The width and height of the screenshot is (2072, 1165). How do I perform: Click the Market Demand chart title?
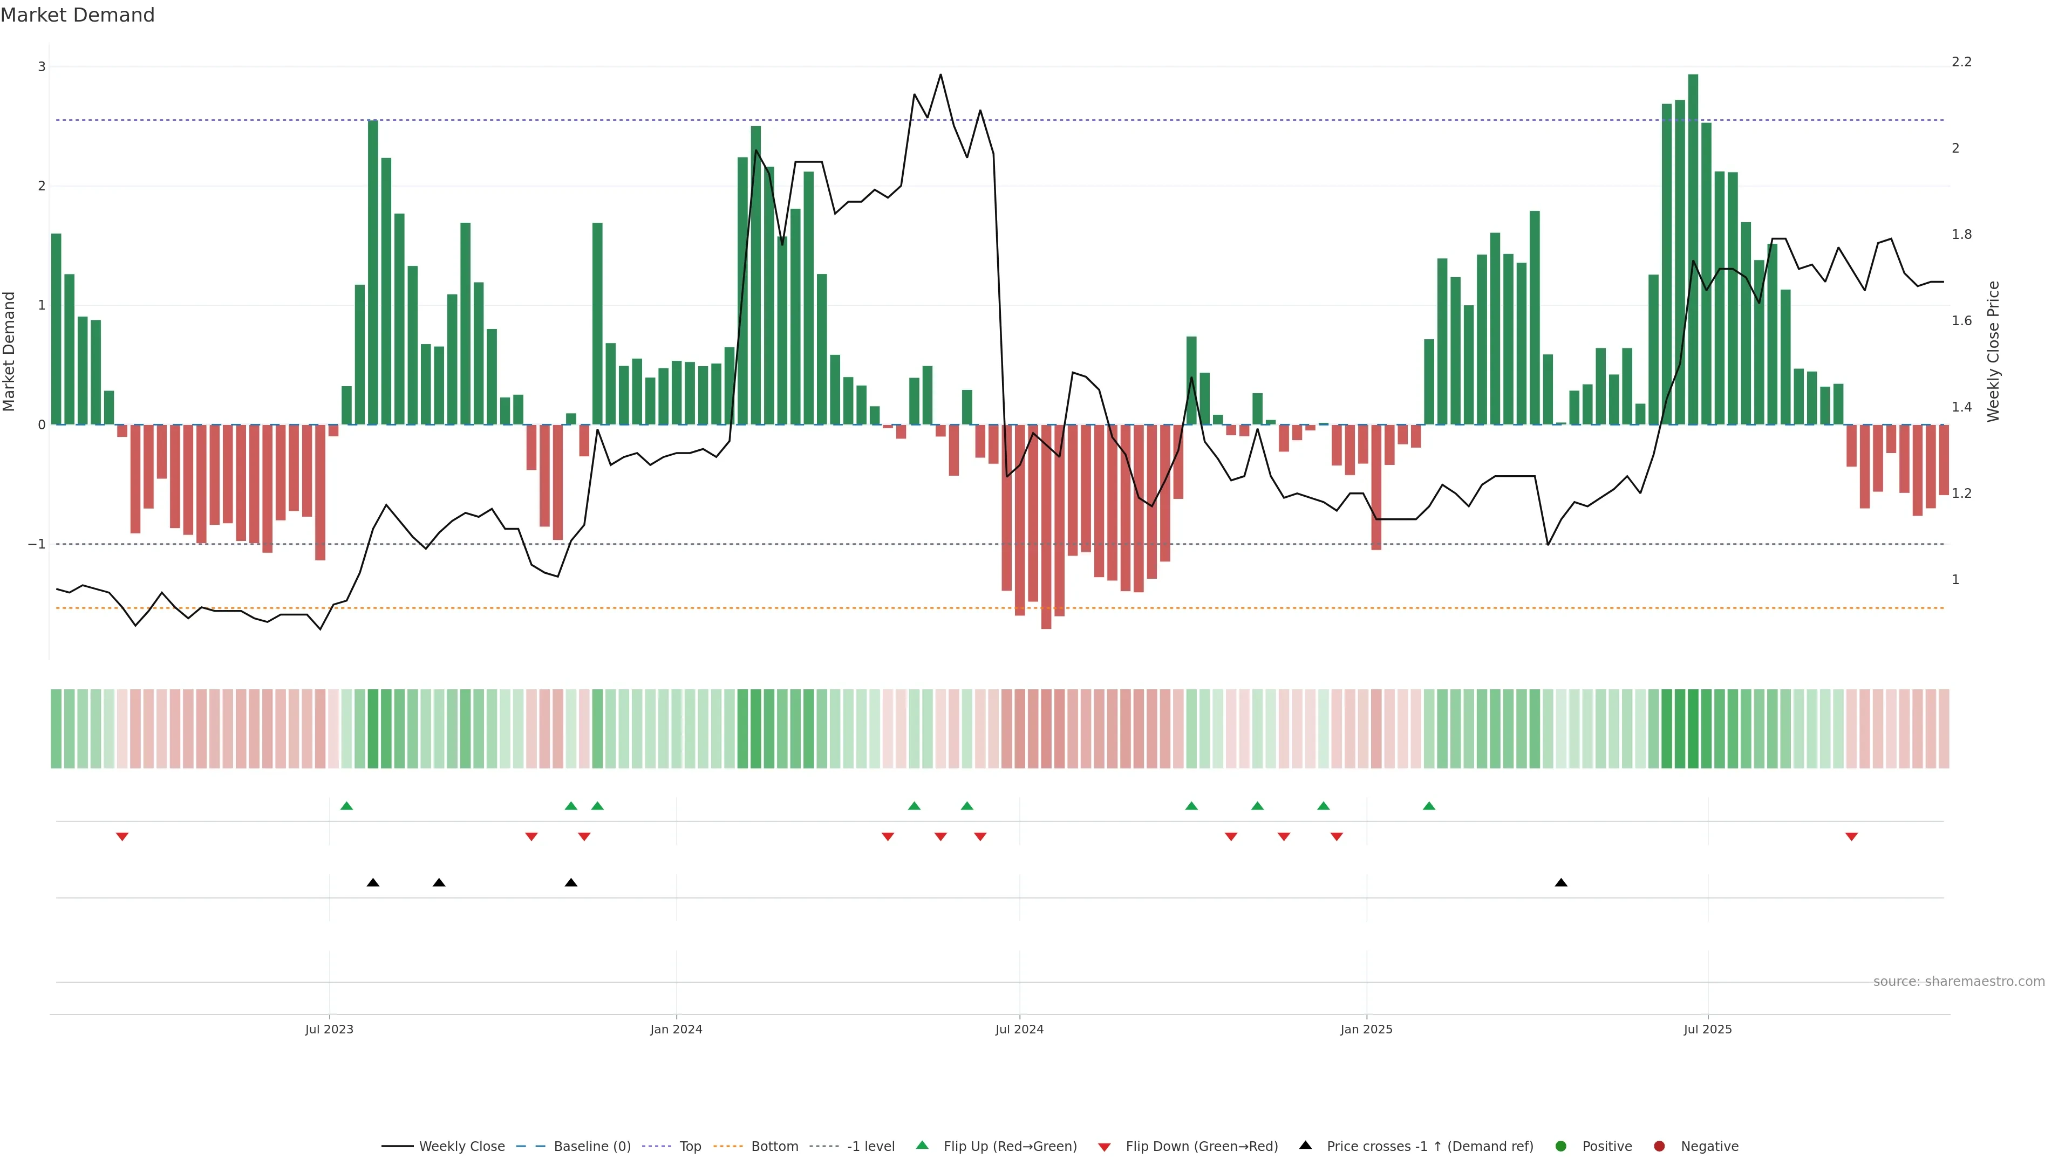[77, 15]
